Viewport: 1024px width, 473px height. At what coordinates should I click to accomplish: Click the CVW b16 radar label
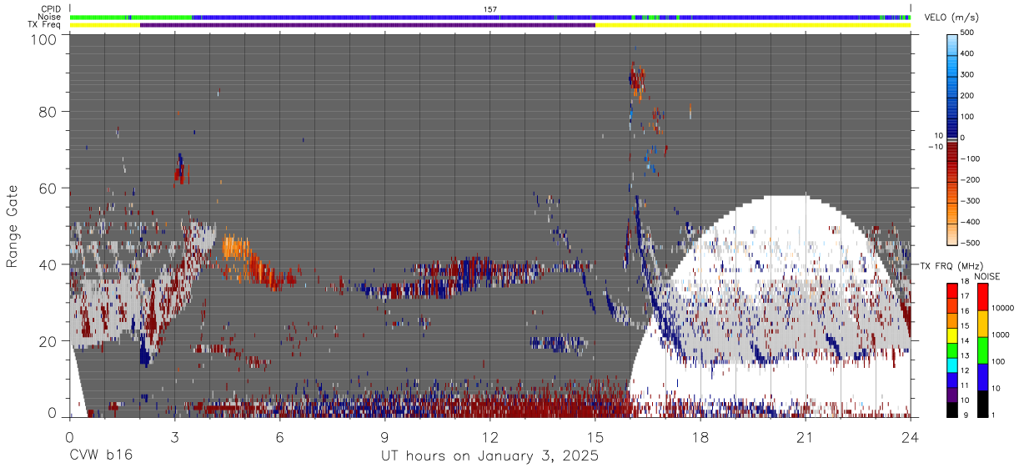tap(100, 455)
